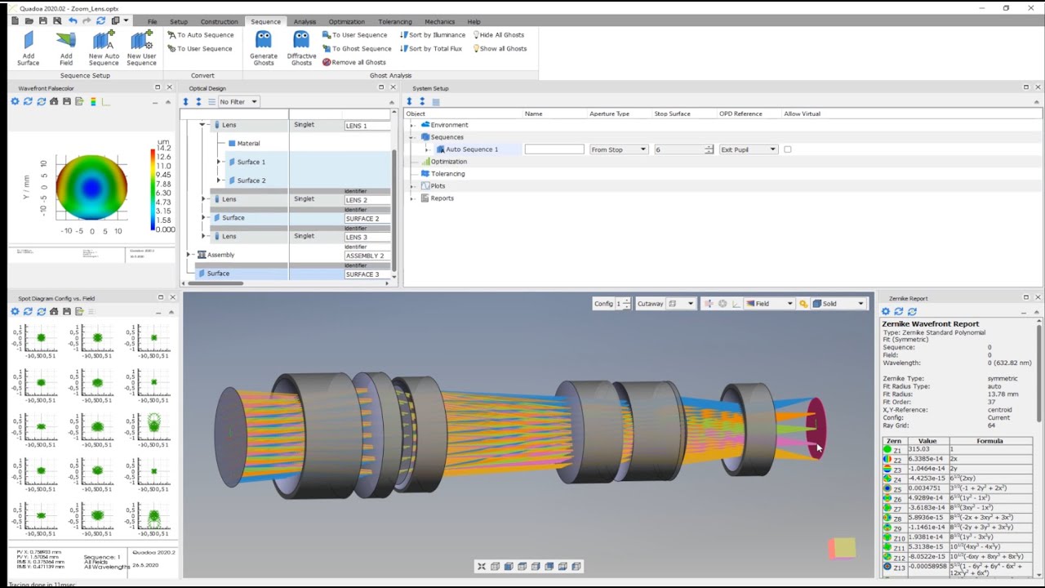Click Show all Ghosts

tap(498, 48)
